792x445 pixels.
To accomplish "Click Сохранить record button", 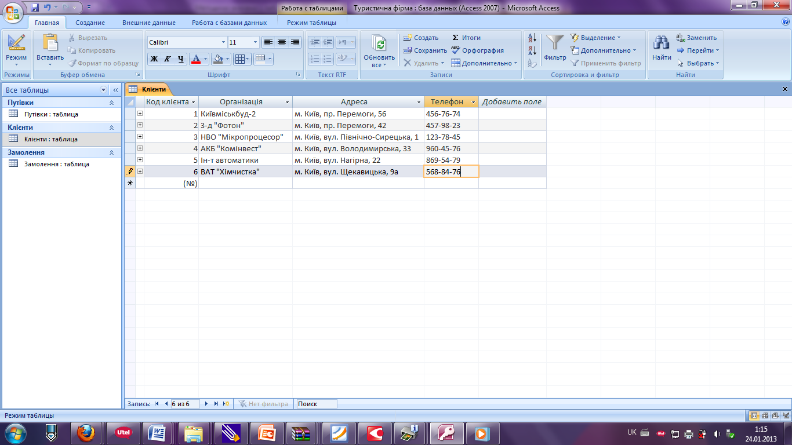I will pos(426,50).
